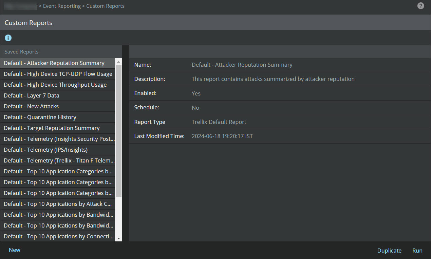Click the Trellix Default Report type value
Screen dimensions: 431x259
point(219,122)
